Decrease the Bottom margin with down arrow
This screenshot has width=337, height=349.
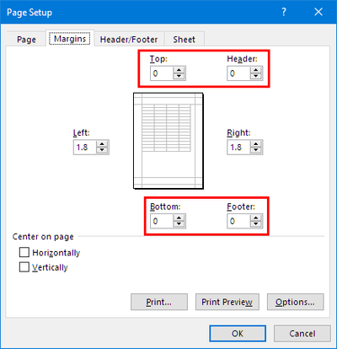(179, 224)
